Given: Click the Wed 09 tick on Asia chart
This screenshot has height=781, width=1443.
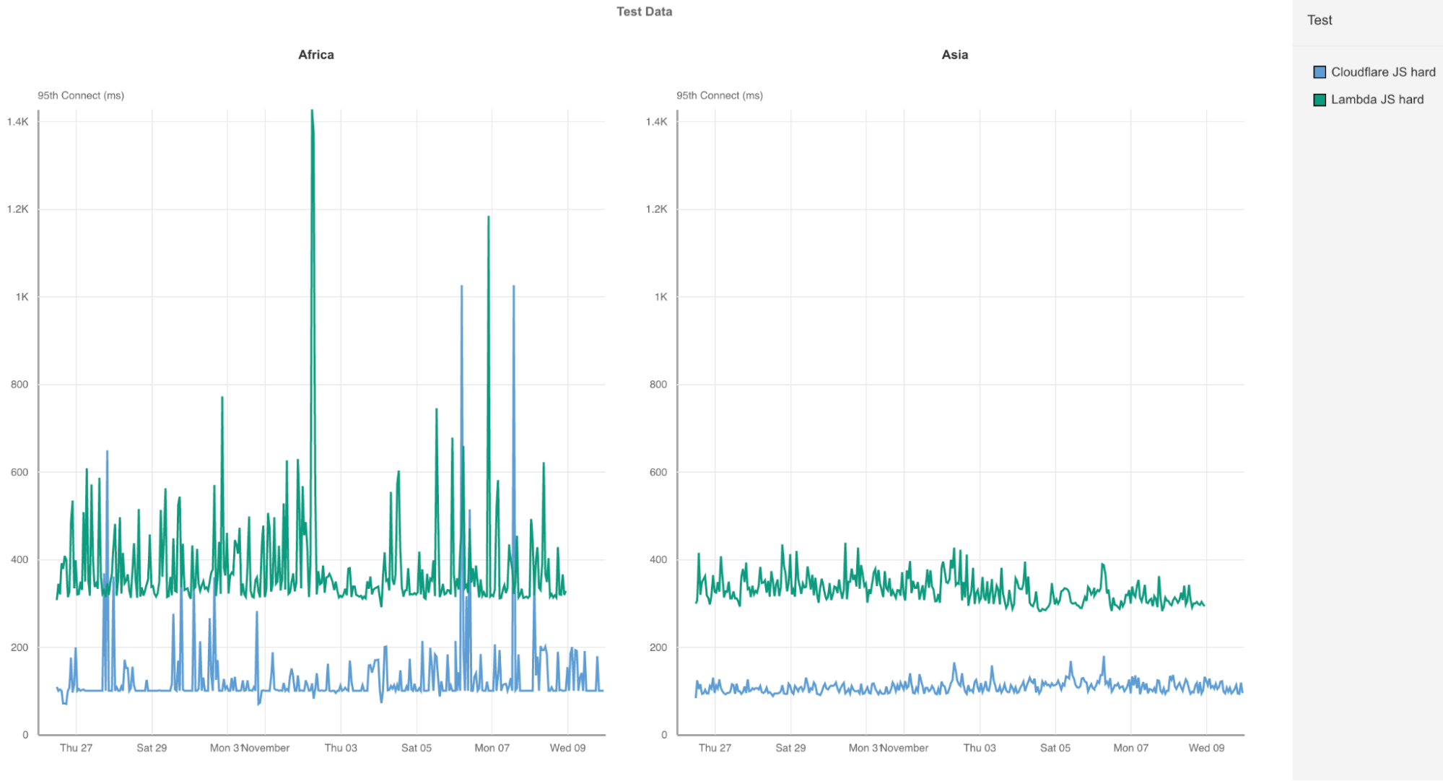Looking at the screenshot, I should coord(1206,748).
